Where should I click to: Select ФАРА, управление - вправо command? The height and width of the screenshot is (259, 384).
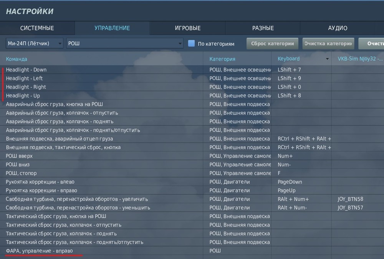(x=39, y=251)
